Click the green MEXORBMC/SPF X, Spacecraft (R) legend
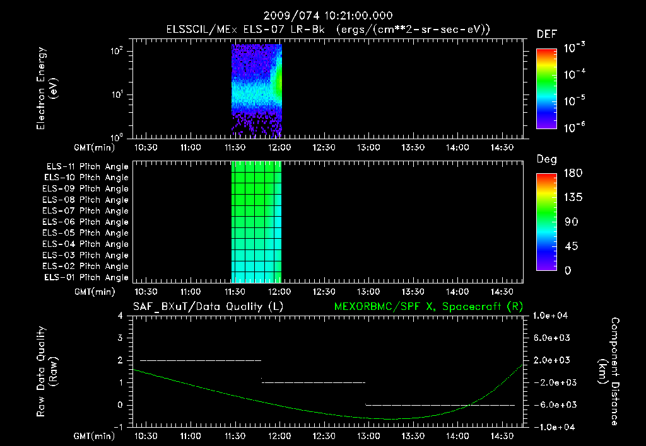Image resolution: width=646 pixels, height=446 pixels. click(428, 307)
